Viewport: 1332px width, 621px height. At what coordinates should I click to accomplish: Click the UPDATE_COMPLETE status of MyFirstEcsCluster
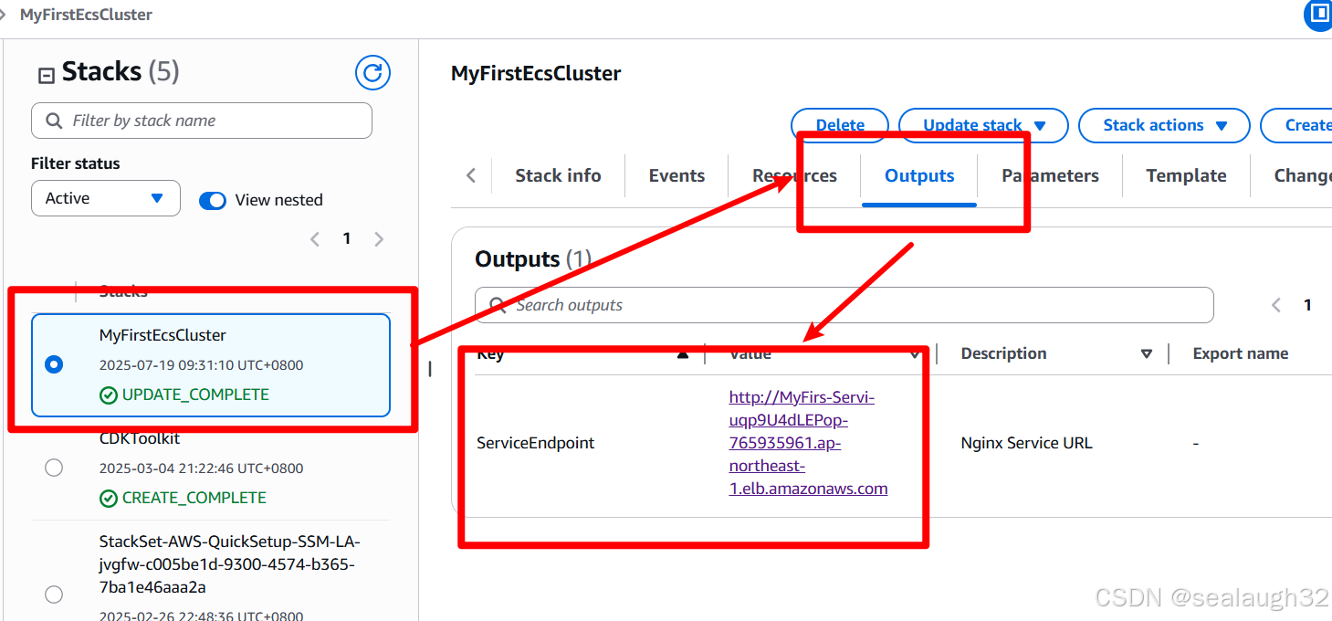click(184, 395)
